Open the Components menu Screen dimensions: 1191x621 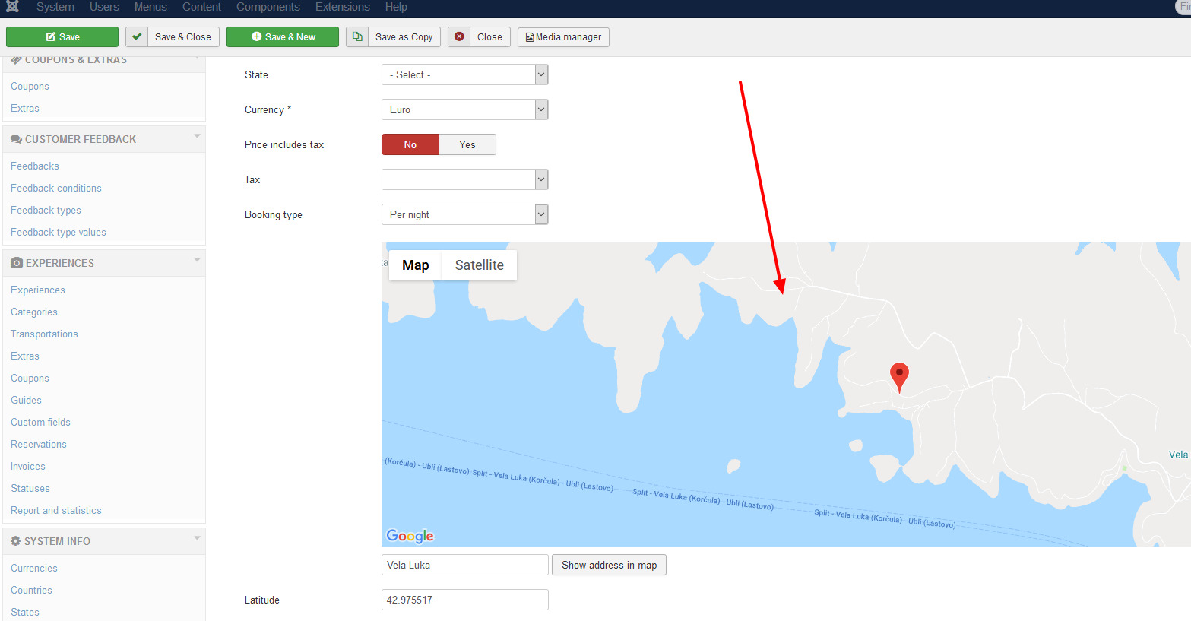tap(268, 7)
